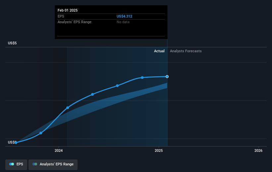Screen dimensions: 272x172
Task: Toggle the EPS legend series
Action: tap(16, 164)
